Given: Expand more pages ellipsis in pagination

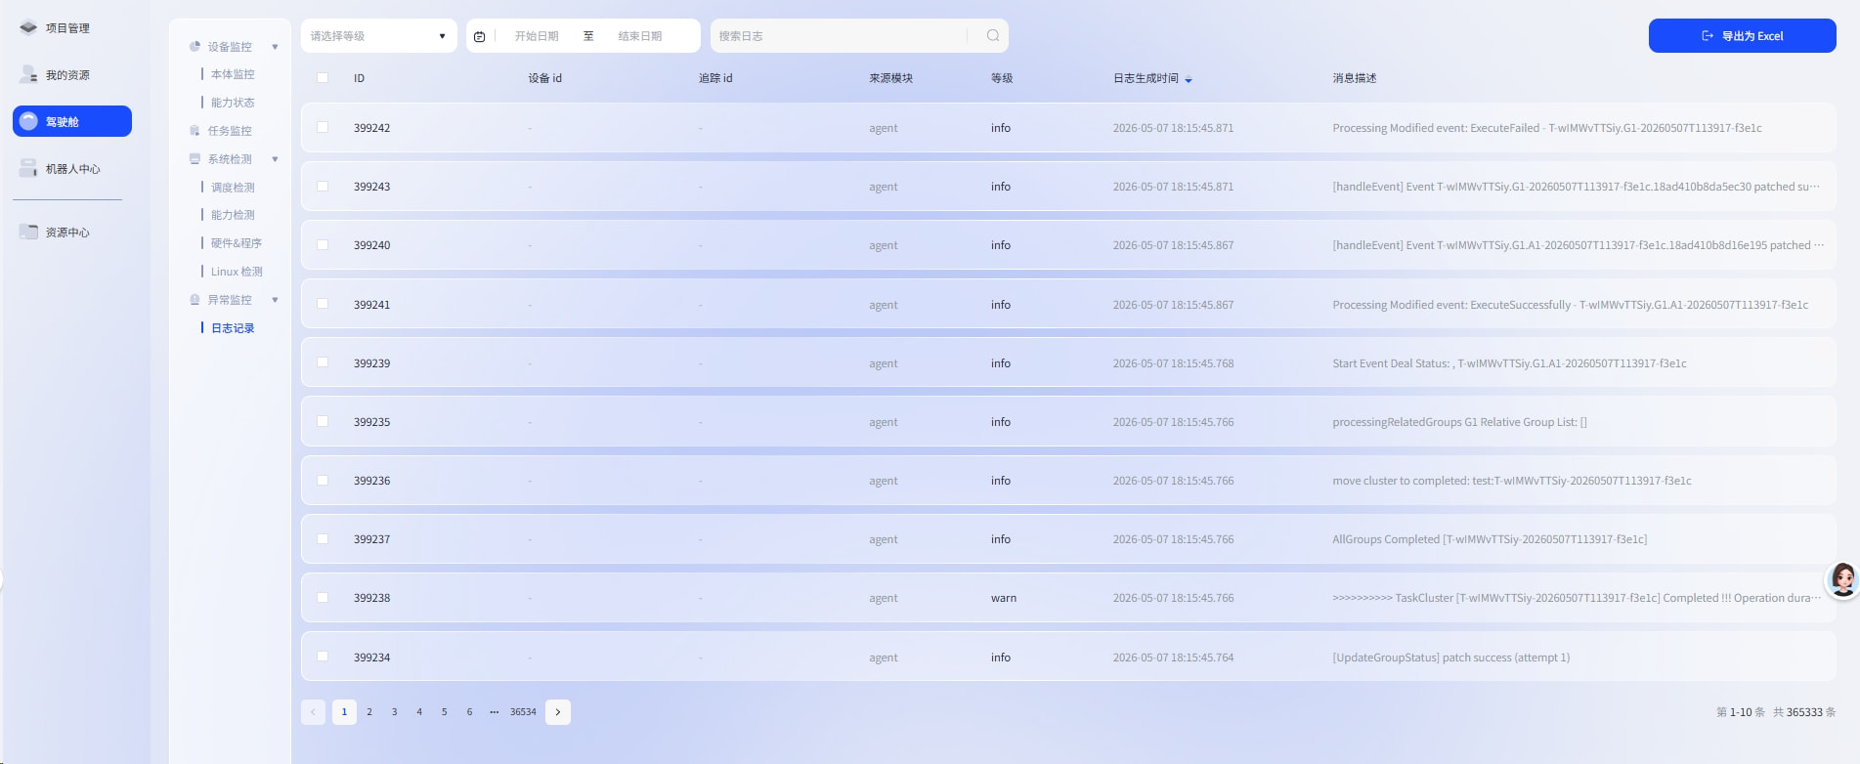Looking at the screenshot, I should pyautogui.click(x=494, y=711).
